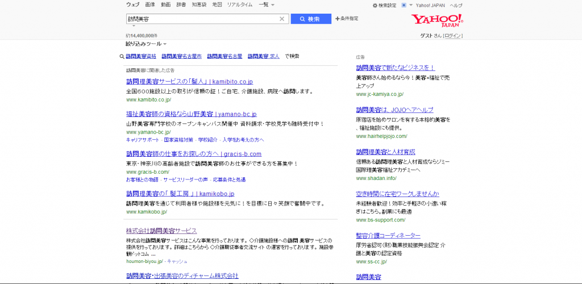
Task: Open result 株式会社訪問美容サービス
Action: (x=161, y=231)
